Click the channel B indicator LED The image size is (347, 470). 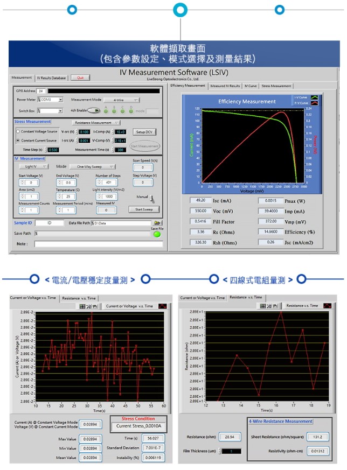click(x=114, y=111)
